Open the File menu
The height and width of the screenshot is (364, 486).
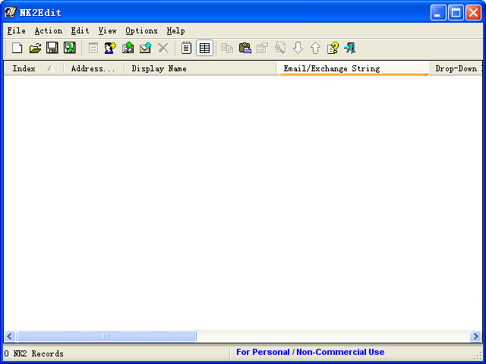click(x=16, y=30)
